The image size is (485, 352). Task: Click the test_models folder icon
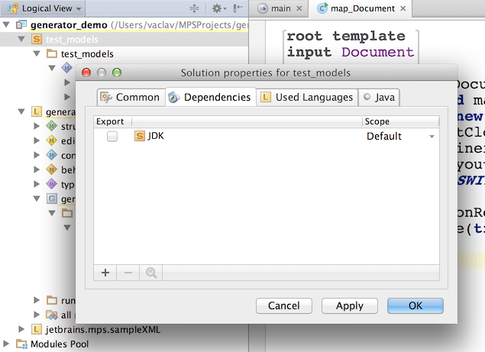pyautogui.click(x=52, y=53)
